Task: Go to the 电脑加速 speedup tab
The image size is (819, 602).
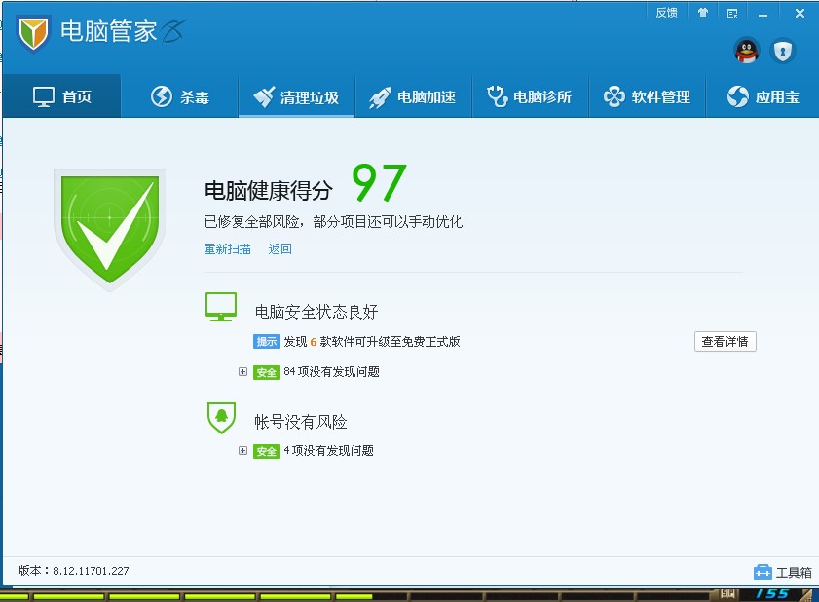Action: pyautogui.click(x=413, y=96)
